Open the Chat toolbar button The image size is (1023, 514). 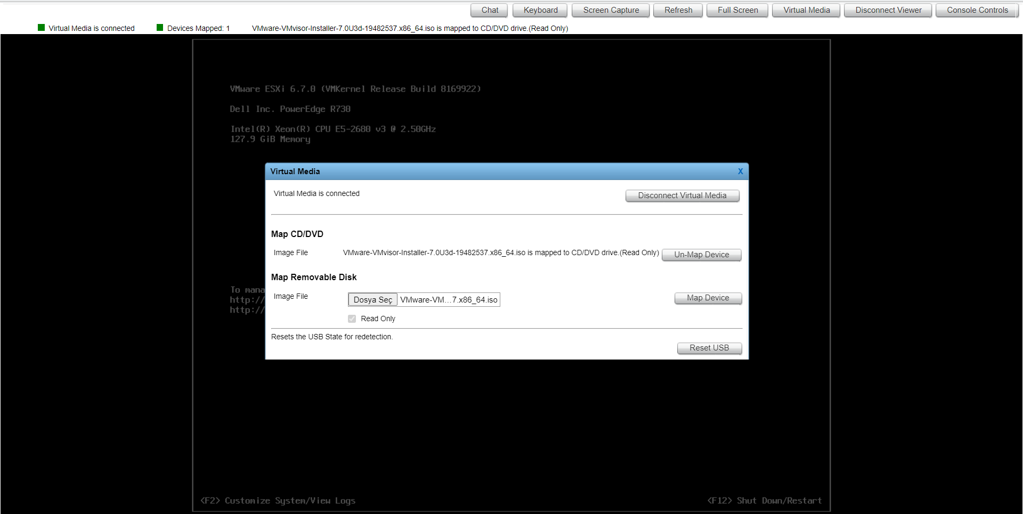coord(490,10)
